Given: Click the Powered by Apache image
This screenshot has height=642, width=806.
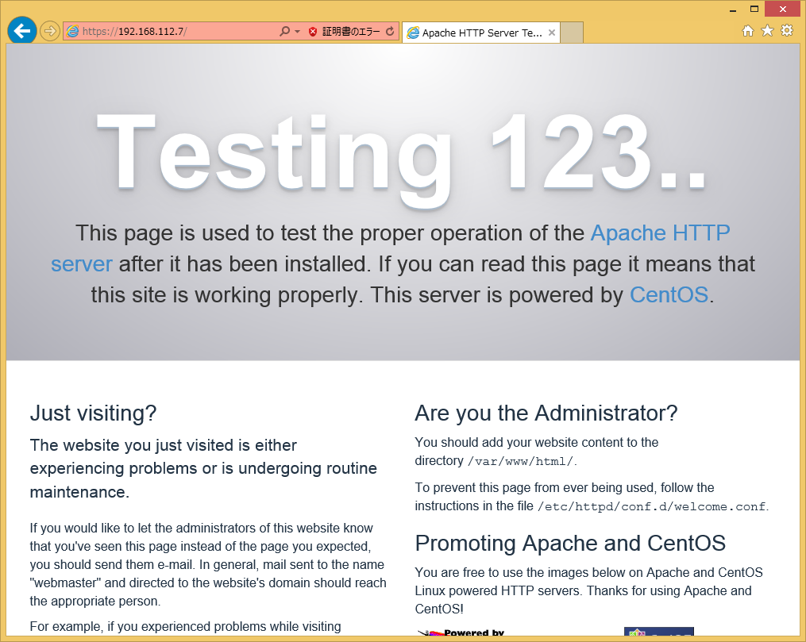Looking at the screenshot, I should coord(461,632).
